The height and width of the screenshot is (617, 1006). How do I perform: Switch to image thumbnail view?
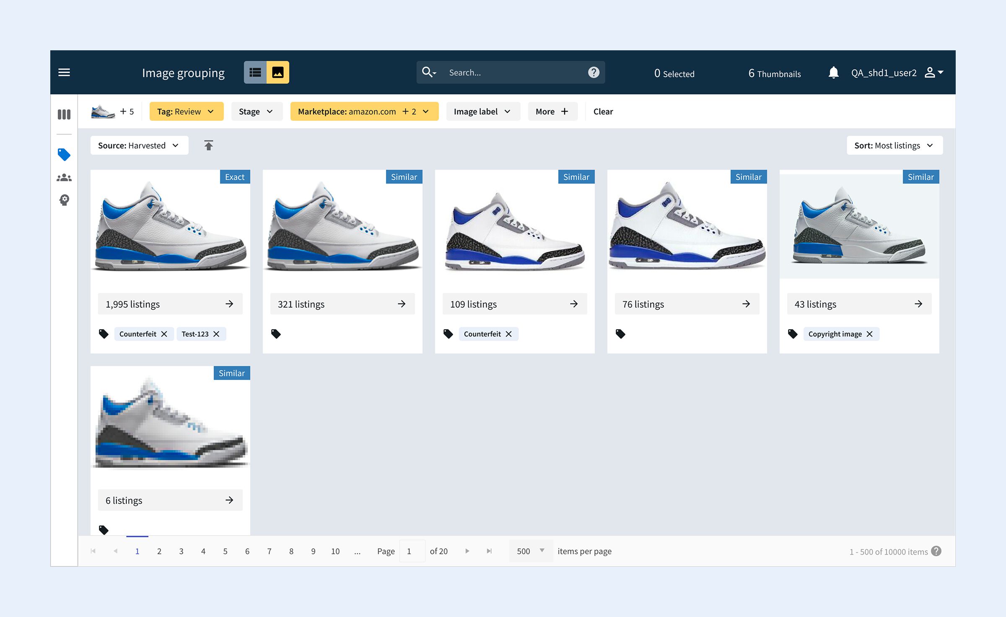[278, 73]
